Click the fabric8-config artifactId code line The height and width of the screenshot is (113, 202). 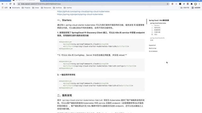click(x=100, y=66)
